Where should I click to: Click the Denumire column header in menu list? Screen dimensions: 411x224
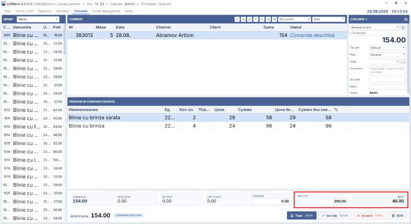[x=26, y=27]
